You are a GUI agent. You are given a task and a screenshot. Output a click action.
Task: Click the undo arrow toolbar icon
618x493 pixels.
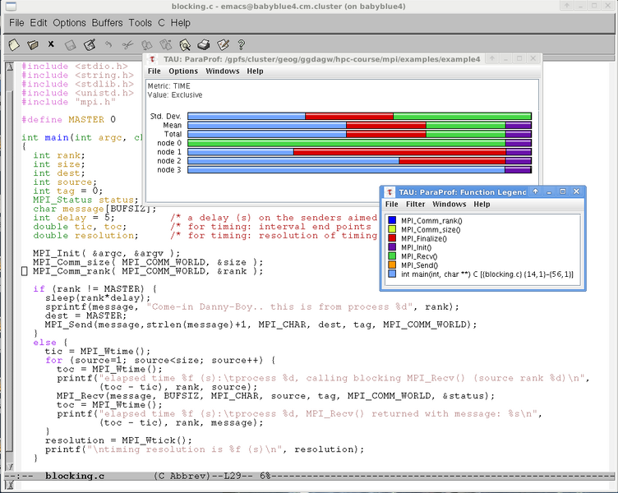[108, 44]
